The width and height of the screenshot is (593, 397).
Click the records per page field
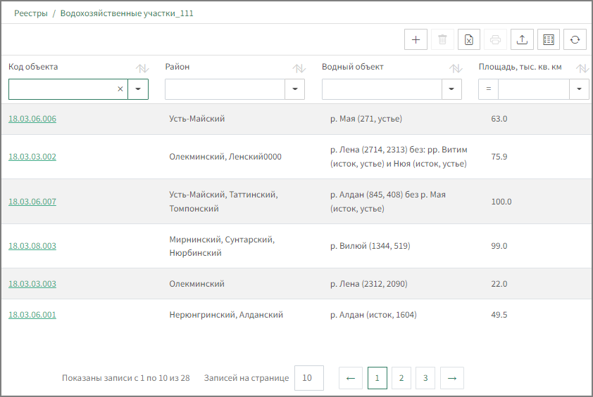click(x=308, y=378)
